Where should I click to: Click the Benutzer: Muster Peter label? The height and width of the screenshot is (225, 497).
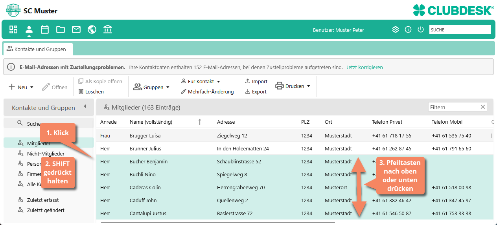(339, 29)
